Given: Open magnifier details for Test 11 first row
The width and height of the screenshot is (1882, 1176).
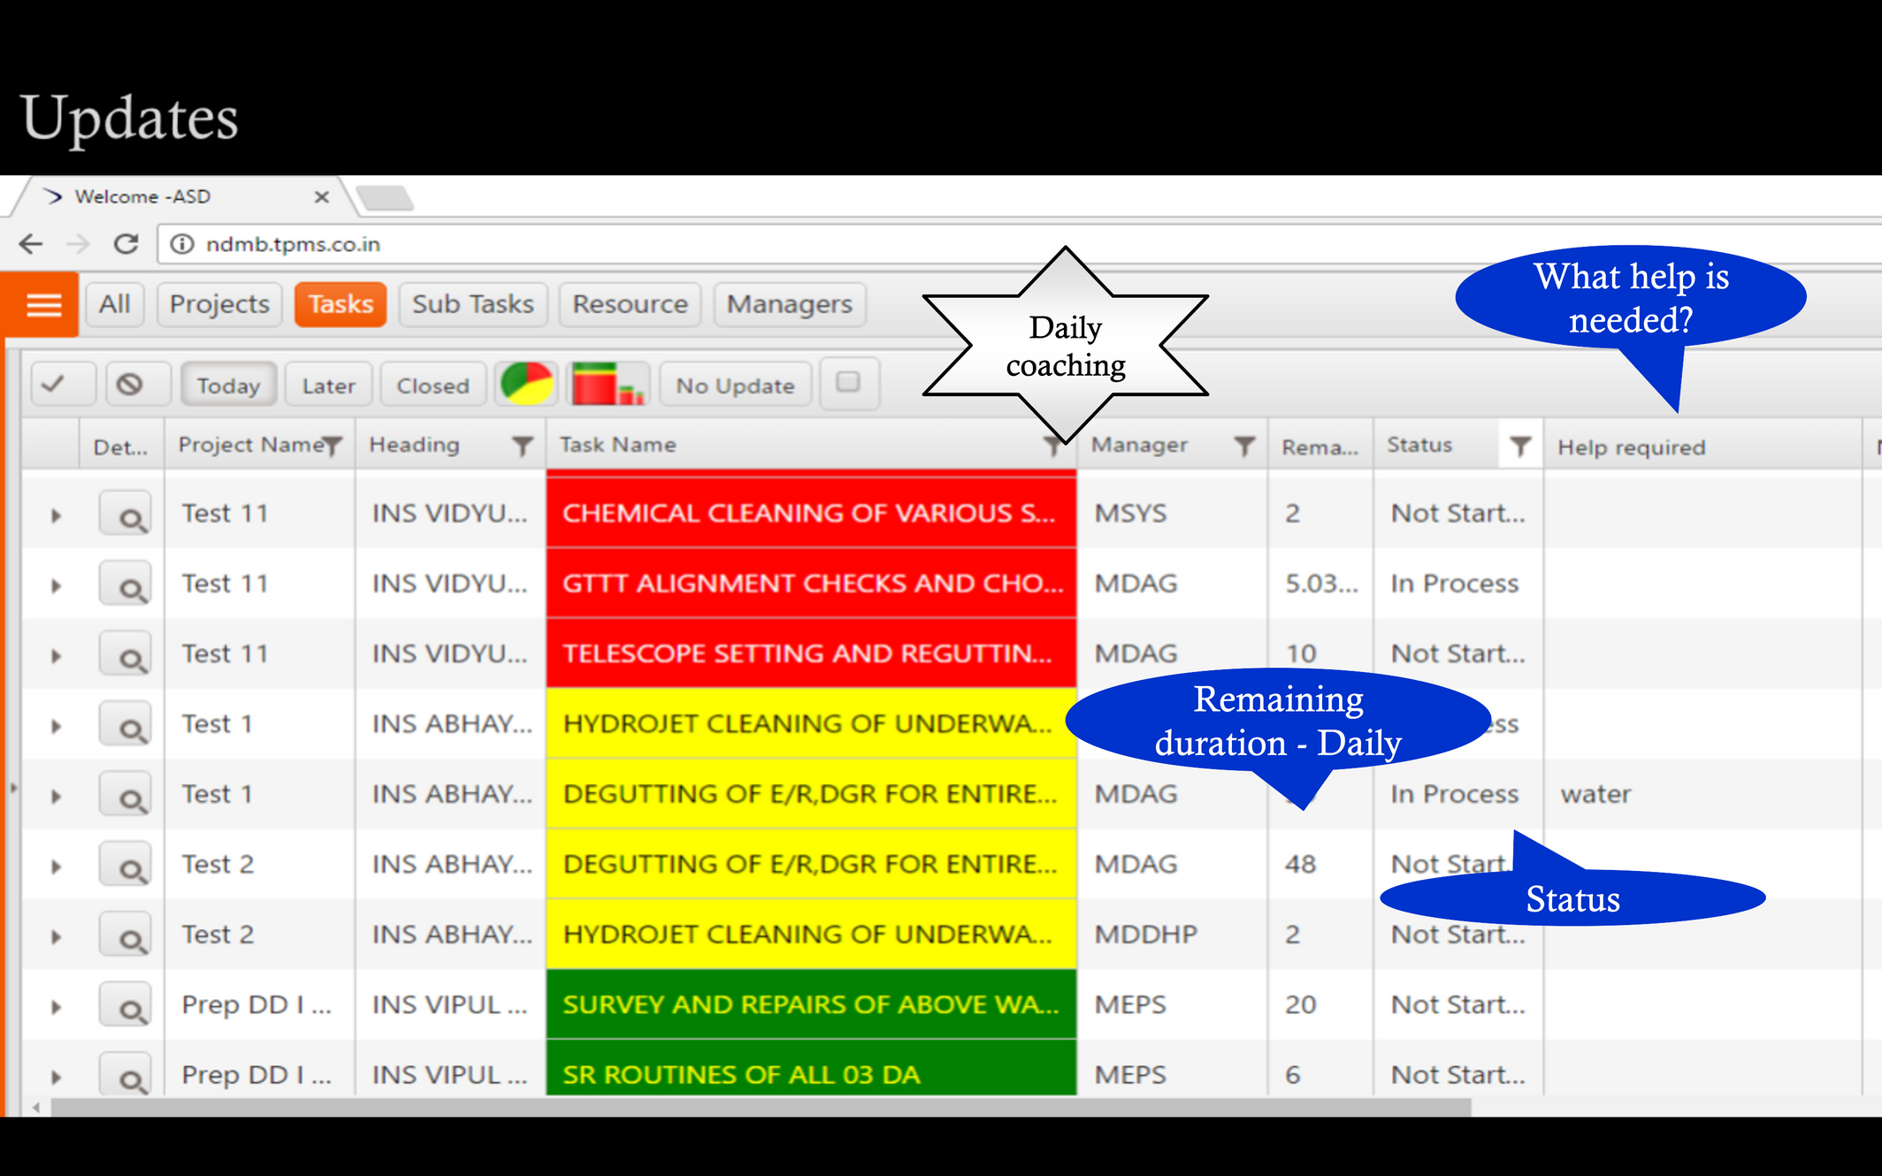Looking at the screenshot, I should 127,513.
